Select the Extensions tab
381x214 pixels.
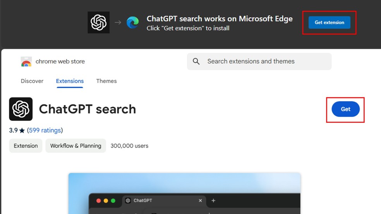click(x=70, y=81)
